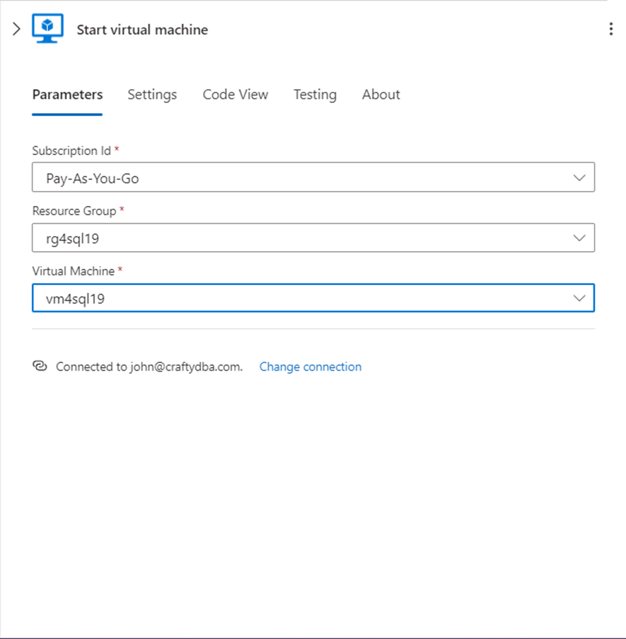Click the Start virtual machine blue monitor icon
Image resolution: width=626 pixels, height=639 pixels.
[x=48, y=29]
